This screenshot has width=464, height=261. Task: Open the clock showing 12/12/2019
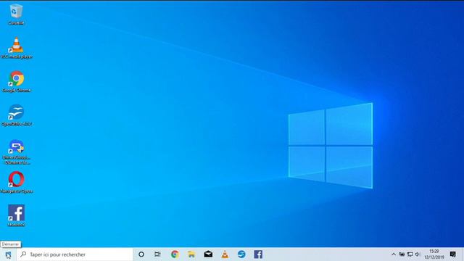click(x=434, y=254)
